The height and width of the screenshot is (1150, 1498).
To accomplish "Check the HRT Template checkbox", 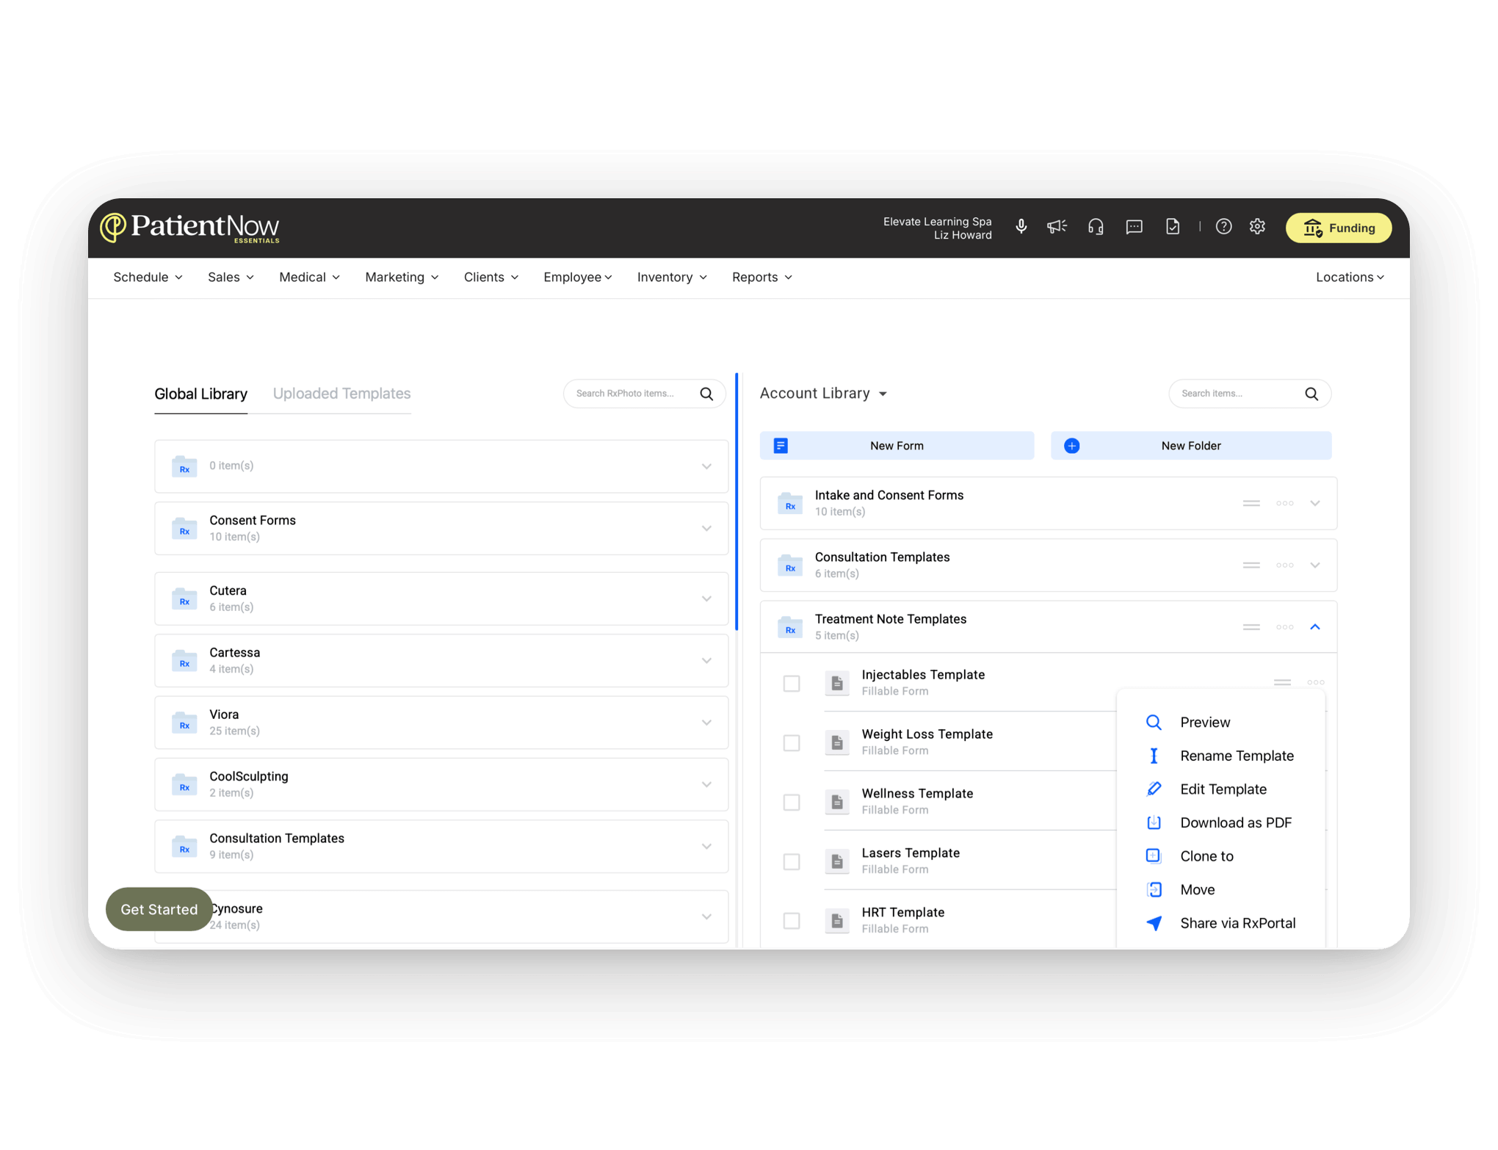I will coord(792,921).
